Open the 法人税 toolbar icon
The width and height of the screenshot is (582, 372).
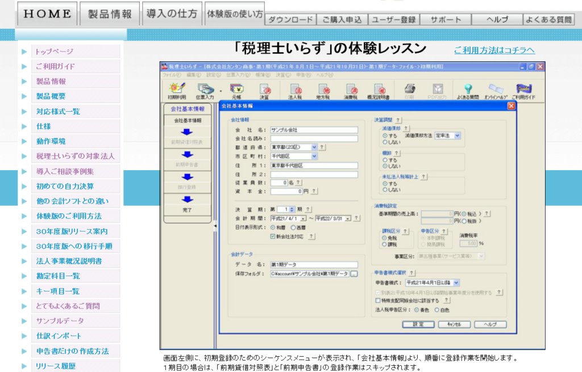point(295,91)
